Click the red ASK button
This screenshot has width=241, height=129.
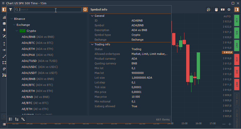click(236, 59)
